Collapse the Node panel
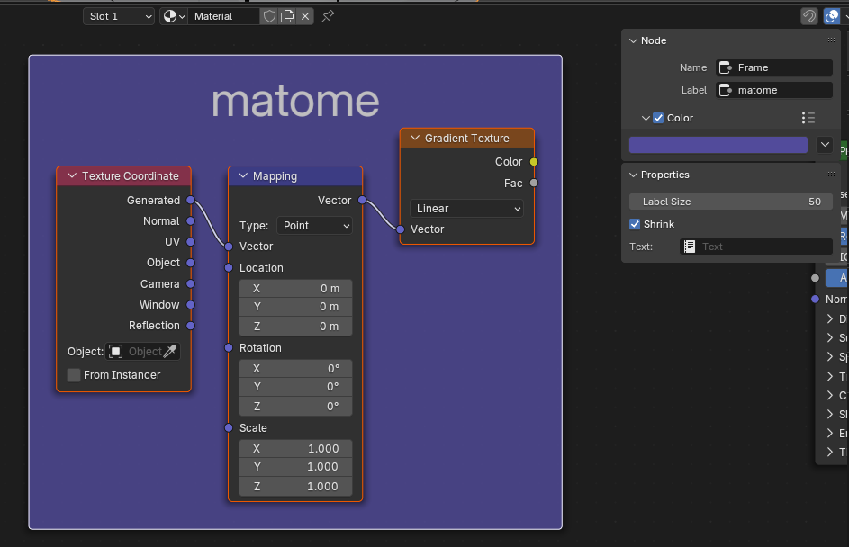The width and height of the screenshot is (849, 547). point(633,40)
